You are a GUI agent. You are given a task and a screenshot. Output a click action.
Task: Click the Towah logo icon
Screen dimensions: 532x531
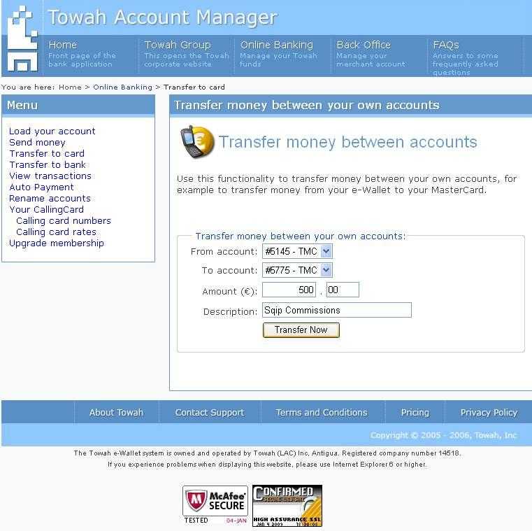tap(21, 38)
